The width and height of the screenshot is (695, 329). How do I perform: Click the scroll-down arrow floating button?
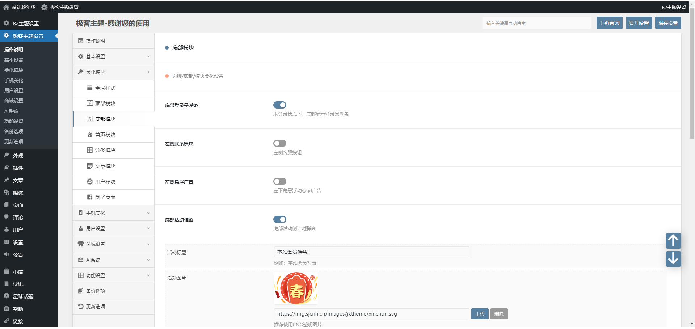point(673,259)
